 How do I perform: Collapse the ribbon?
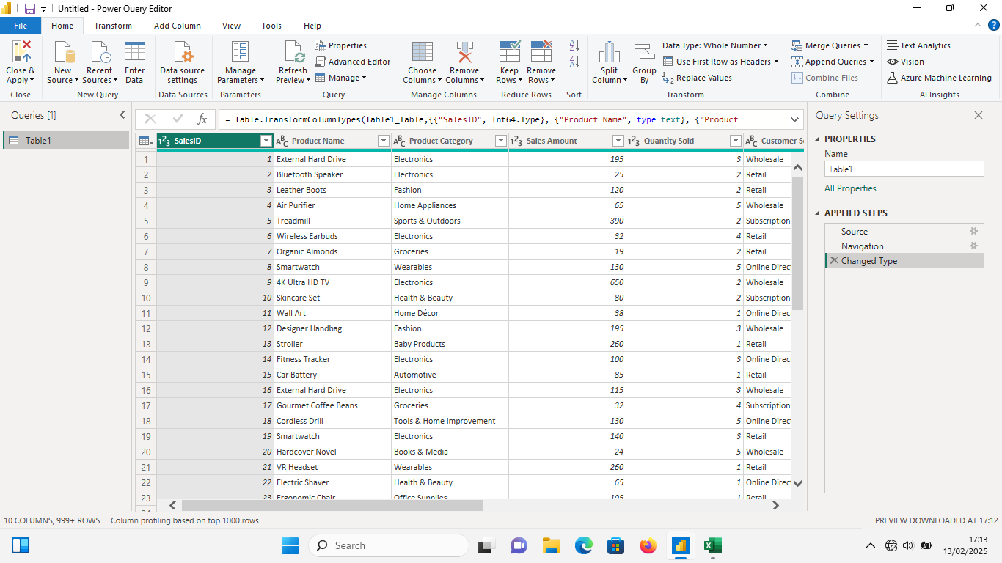[977, 25]
